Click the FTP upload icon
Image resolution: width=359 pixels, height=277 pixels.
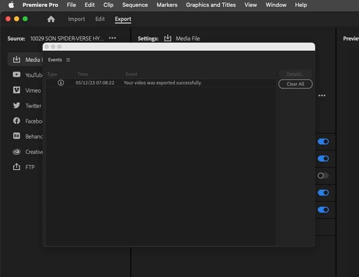[x=17, y=167]
